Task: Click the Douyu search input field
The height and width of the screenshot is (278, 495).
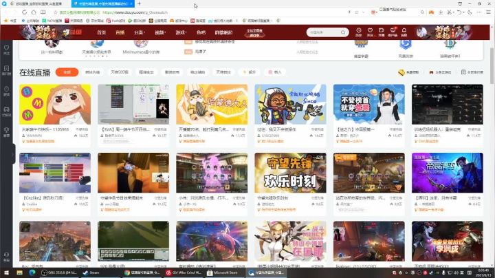Action: [324, 32]
